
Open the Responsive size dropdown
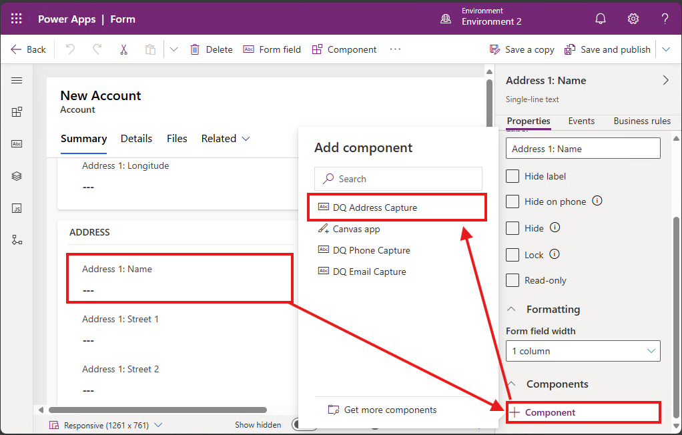[105, 425]
